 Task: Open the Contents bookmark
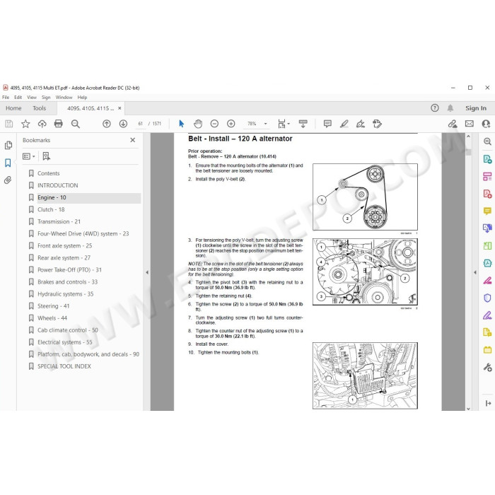49,173
